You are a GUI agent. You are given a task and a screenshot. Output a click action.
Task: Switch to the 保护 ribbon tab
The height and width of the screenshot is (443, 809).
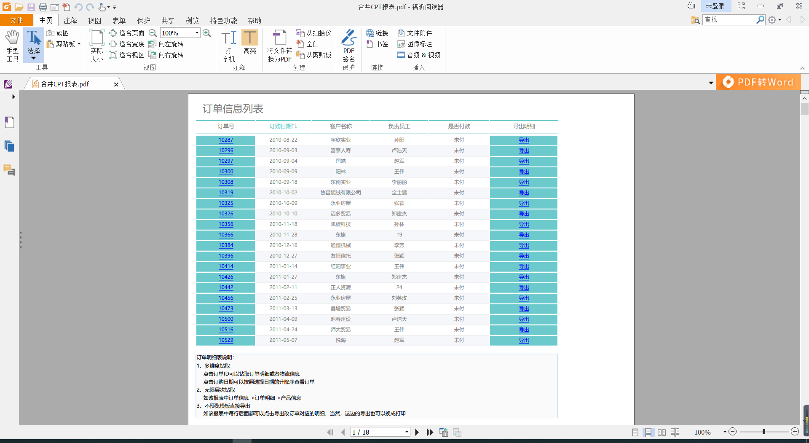coord(143,21)
